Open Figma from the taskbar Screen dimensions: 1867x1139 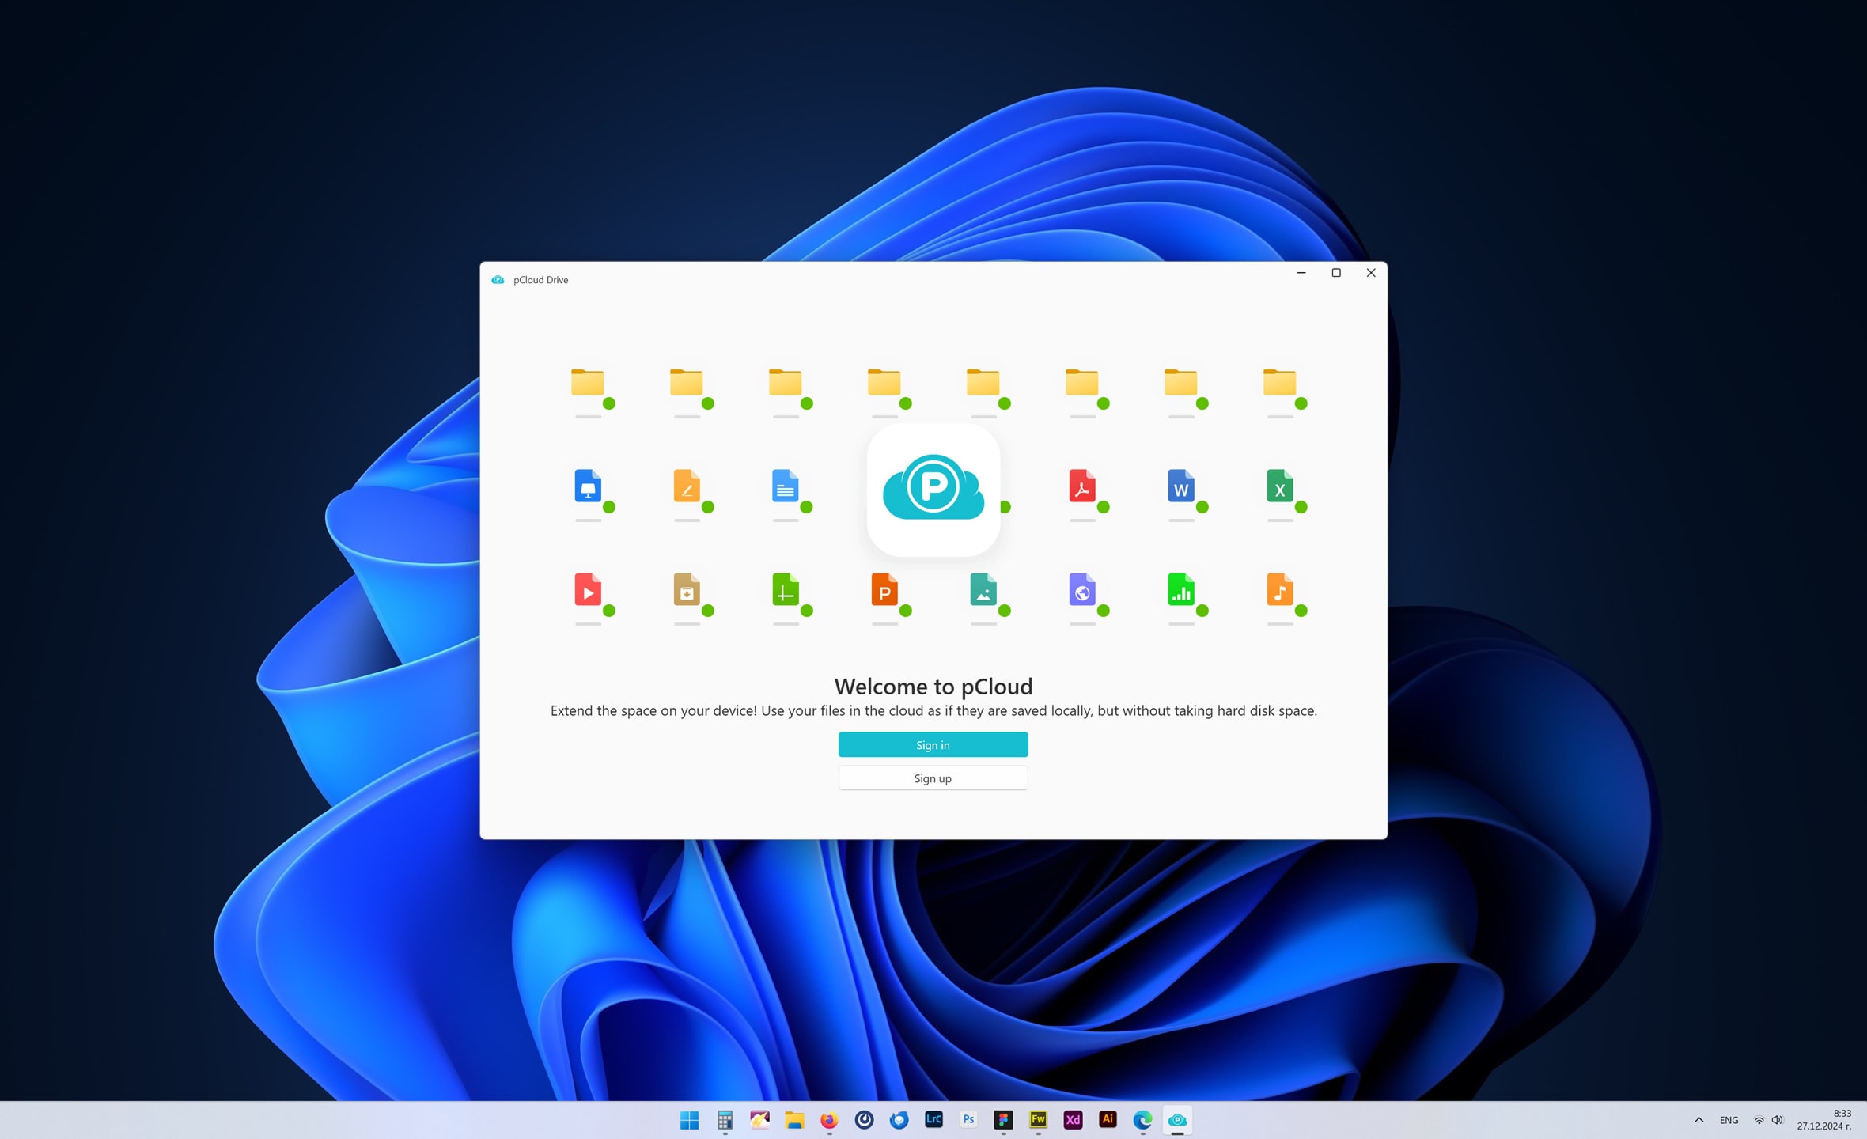(x=1004, y=1119)
